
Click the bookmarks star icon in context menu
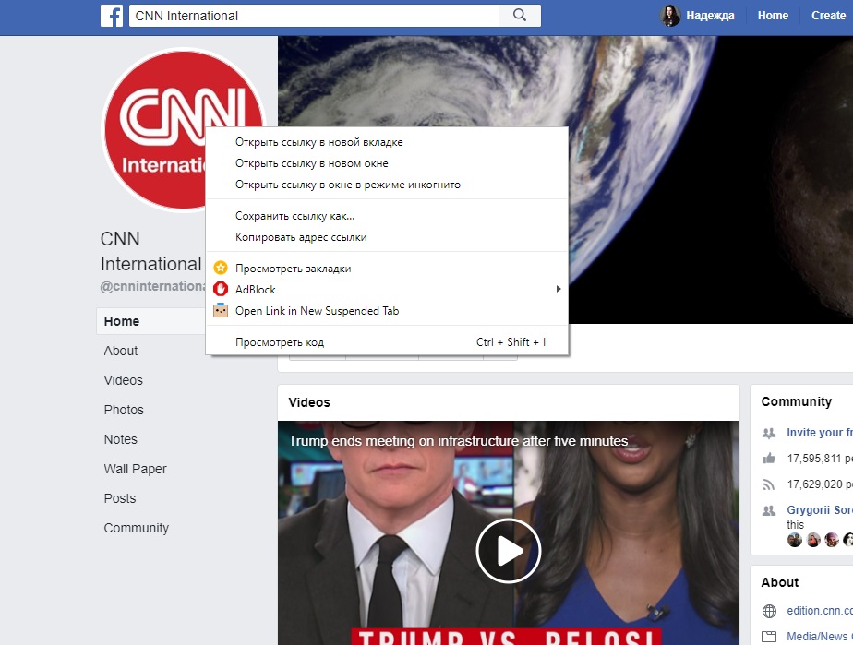(221, 268)
